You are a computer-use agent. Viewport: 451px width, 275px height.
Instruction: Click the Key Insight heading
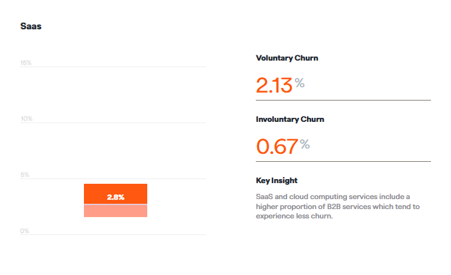276,180
